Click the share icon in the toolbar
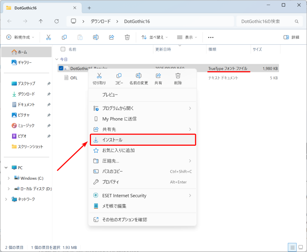This screenshot has width=307, height=252. point(112,37)
